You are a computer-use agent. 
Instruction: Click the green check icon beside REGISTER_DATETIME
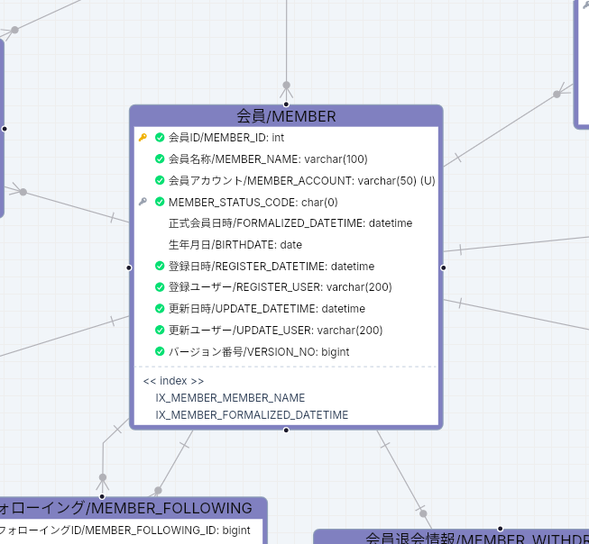coord(160,266)
